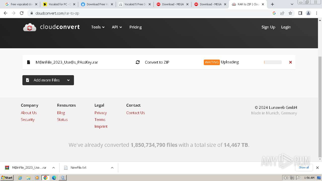Open Microsoft Edge from the taskbar
This screenshot has height=181, width=322.
(54, 178)
